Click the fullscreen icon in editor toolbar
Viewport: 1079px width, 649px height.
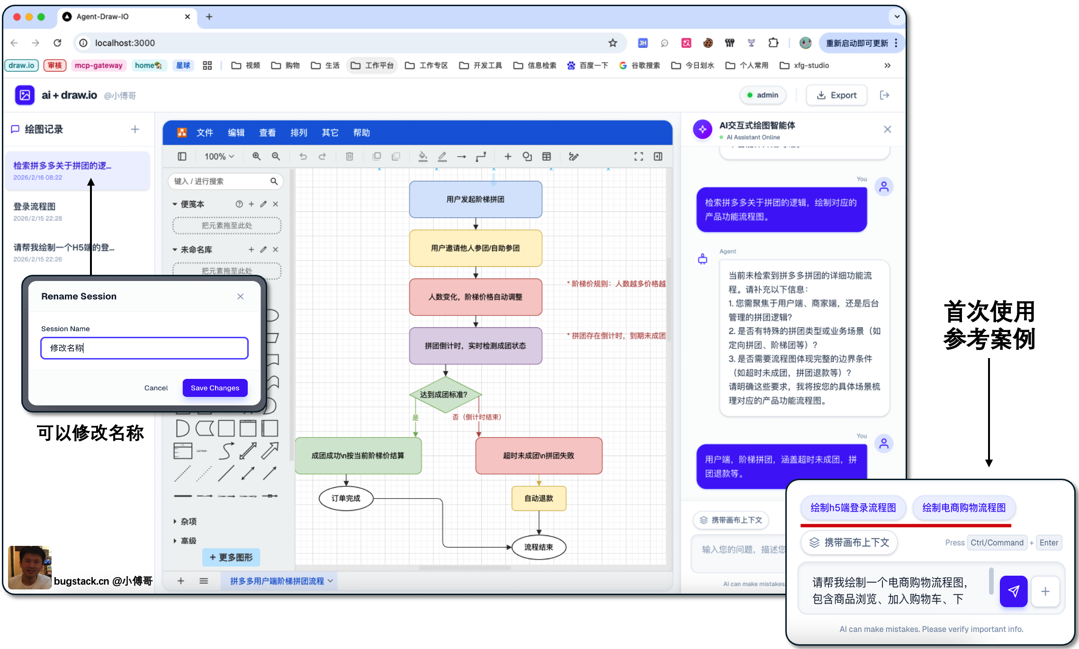[638, 157]
